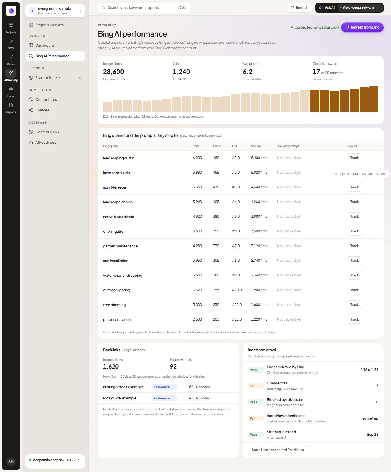Click the Competitors people icon
Viewport: 391px width, 472px height.
pyautogui.click(x=31, y=100)
